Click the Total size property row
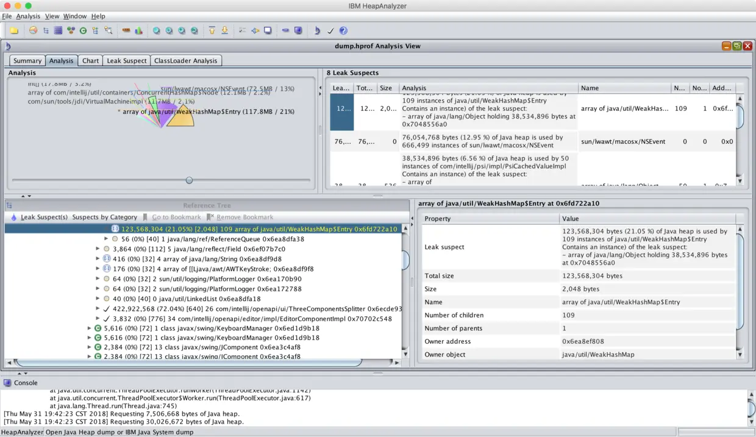The width and height of the screenshot is (756, 437). pos(579,276)
